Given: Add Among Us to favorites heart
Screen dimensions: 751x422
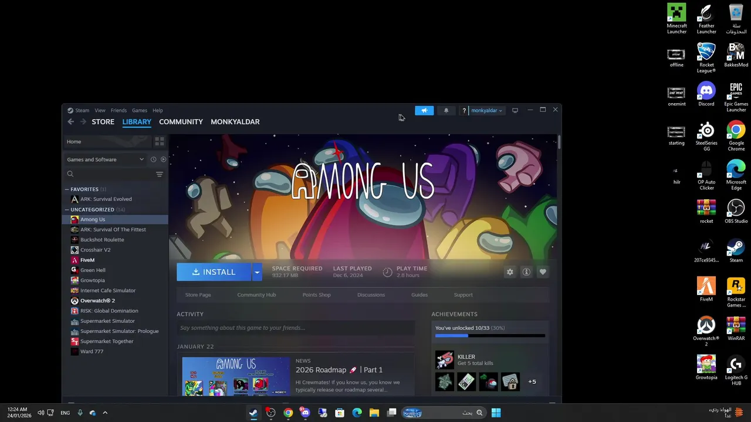Looking at the screenshot, I should (x=543, y=272).
